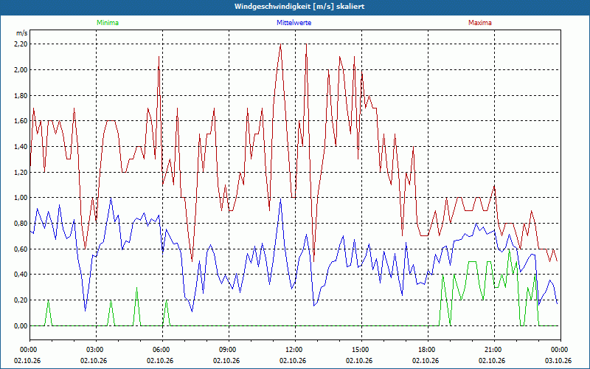590x369 pixels.
Task: Click the y-axis value '2,00'
Action: tap(21, 69)
